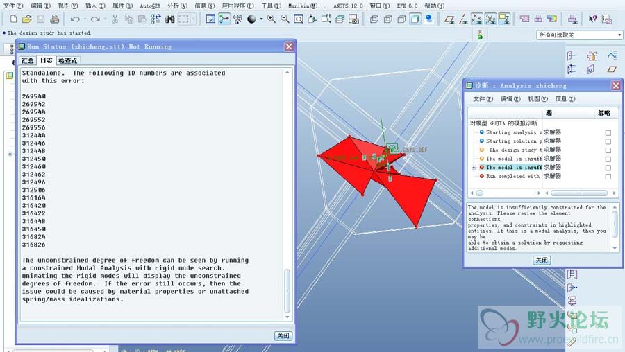Select the 对模型 GUJIA 的模拟诊断 root node

pos(503,123)
